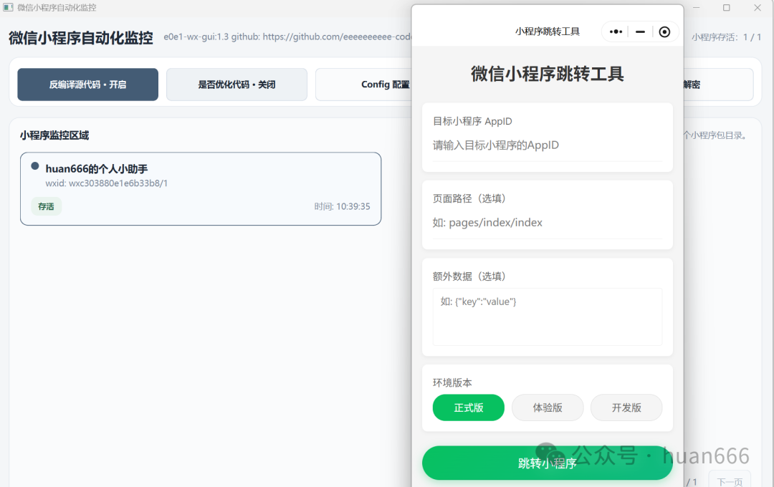774x487 pixels.
Task: Click the 时间: 10:39:35 timestamp
Action: [x=342, y=206]
